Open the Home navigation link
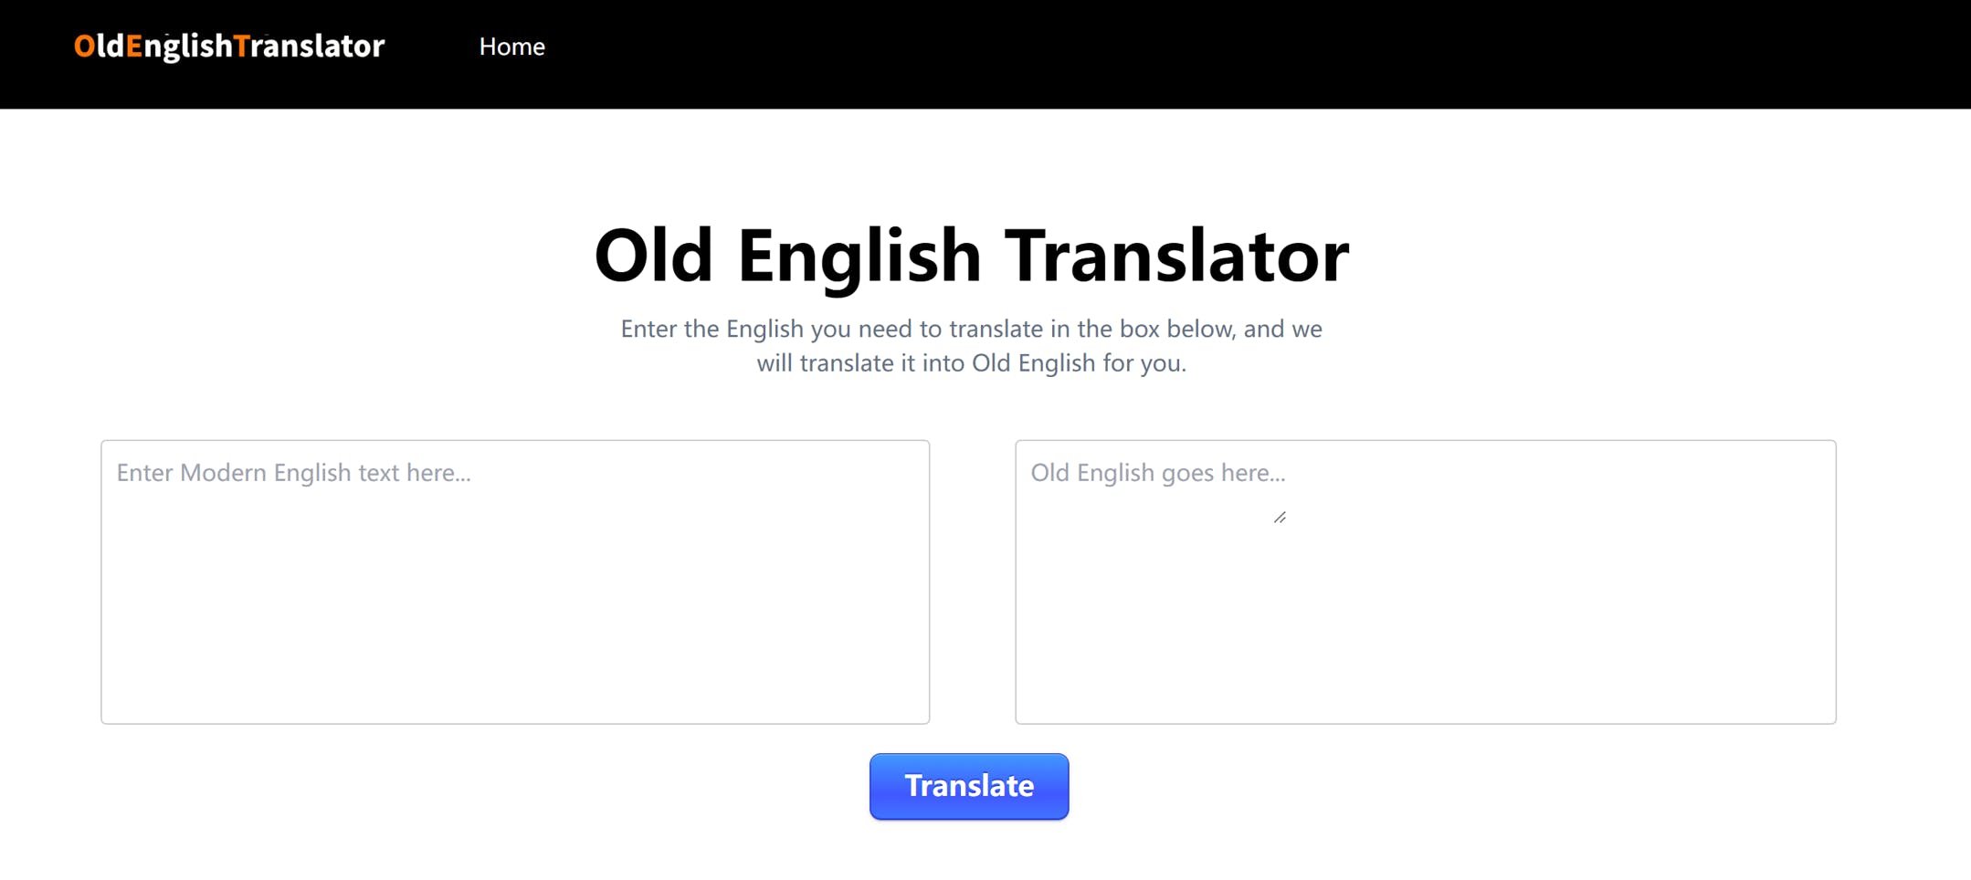 (x=511, y=47)
